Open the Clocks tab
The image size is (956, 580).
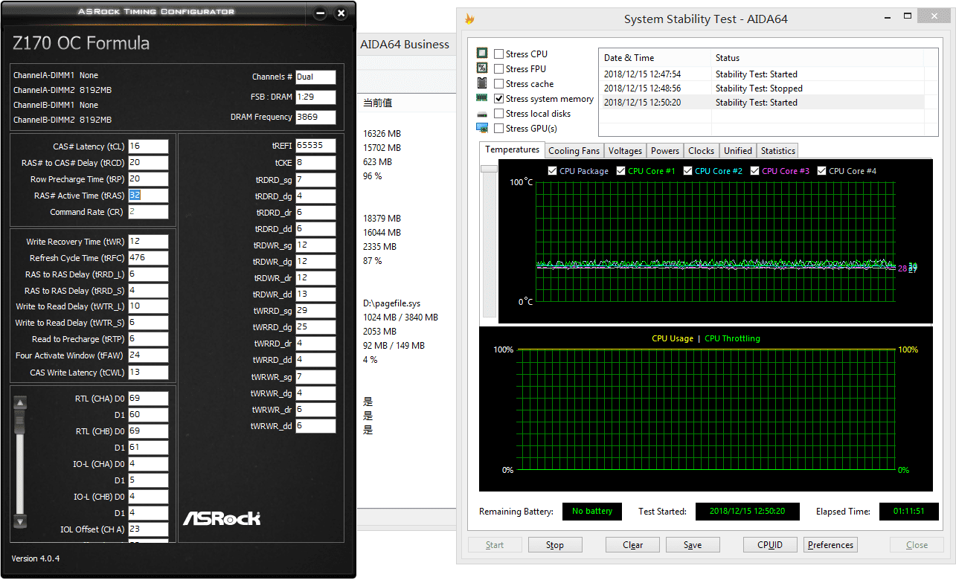(x=701, y=151)
